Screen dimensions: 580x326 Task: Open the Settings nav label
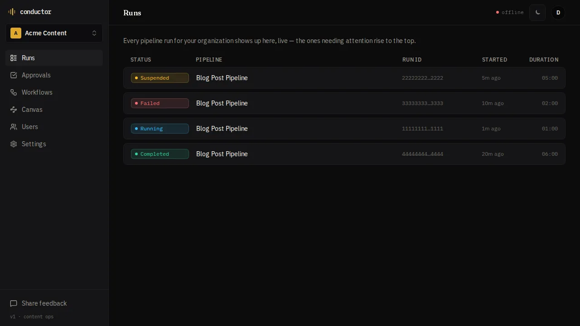point(34,144)
